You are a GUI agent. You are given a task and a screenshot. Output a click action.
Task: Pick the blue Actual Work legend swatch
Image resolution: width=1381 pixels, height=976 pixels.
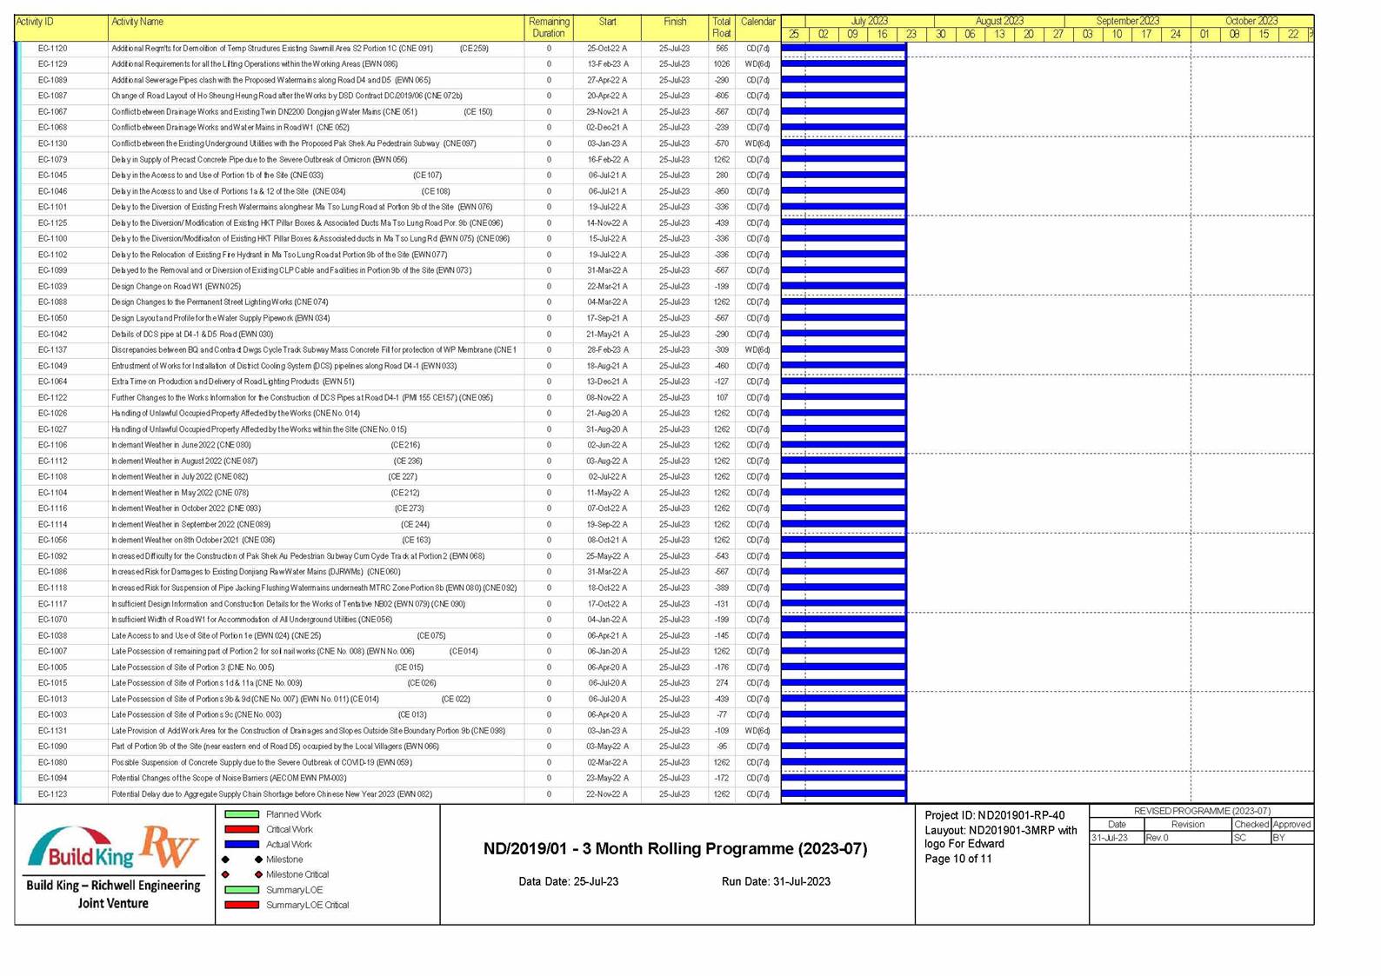pos(242,844)
